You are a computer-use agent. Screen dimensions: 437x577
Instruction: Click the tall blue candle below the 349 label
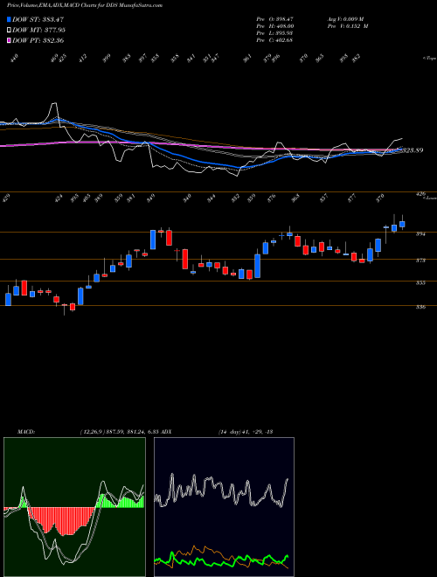(153, 240)
